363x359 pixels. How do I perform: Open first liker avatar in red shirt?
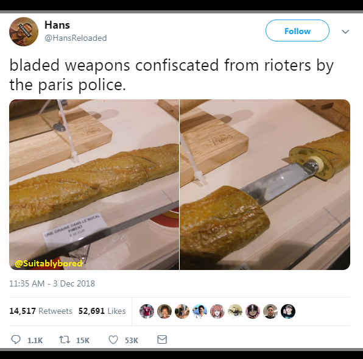(147, 311)
